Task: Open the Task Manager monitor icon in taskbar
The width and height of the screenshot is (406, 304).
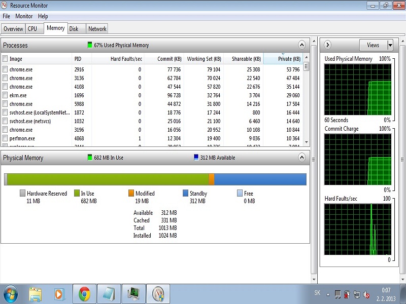Action: tap(133, 293)
